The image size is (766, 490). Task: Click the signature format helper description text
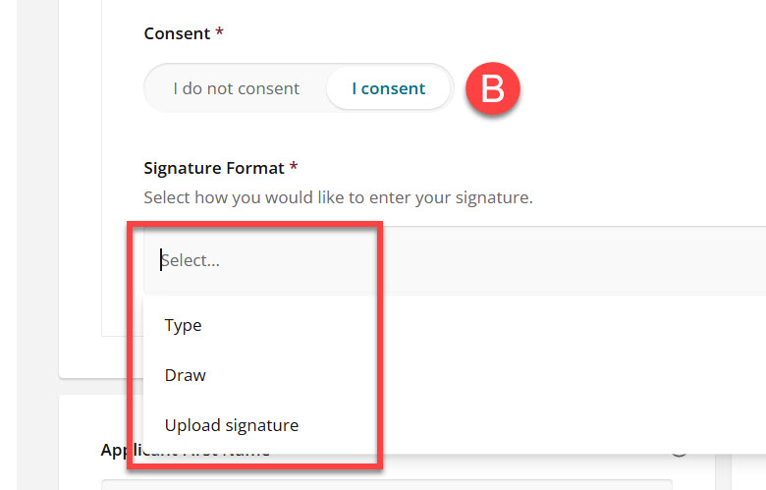click(338, 197)
